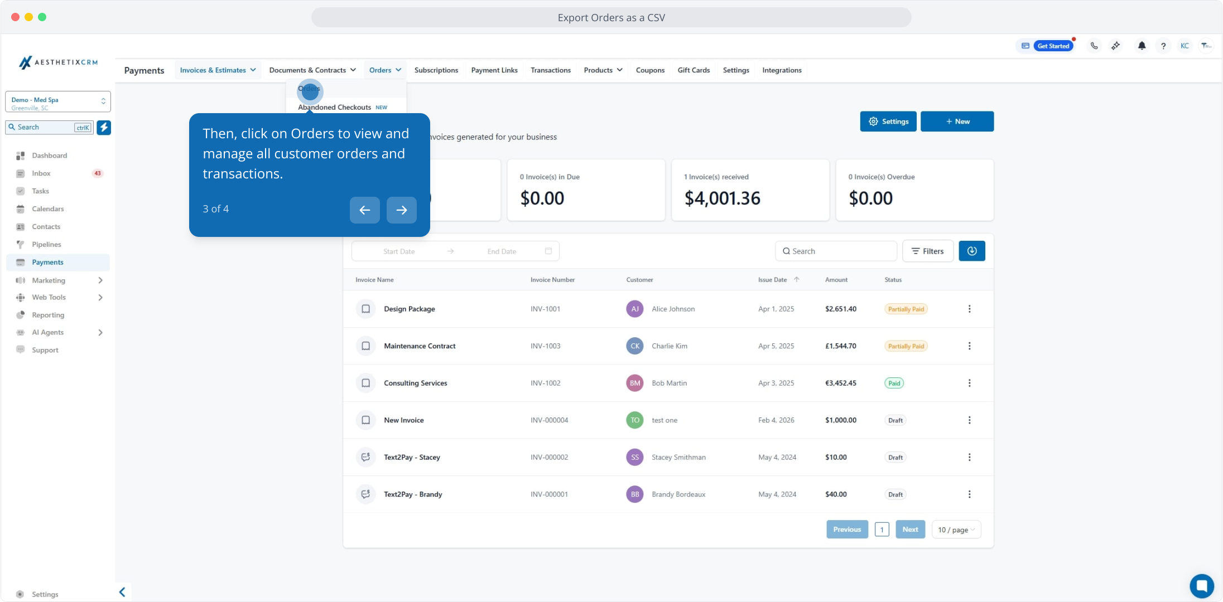Click tour next arrow button

[x=401, y=210]
